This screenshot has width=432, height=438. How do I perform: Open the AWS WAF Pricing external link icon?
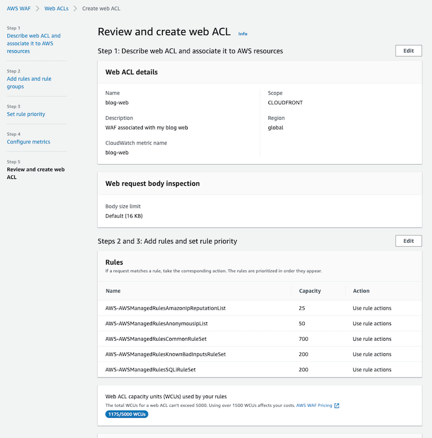[x=336, y=406]
